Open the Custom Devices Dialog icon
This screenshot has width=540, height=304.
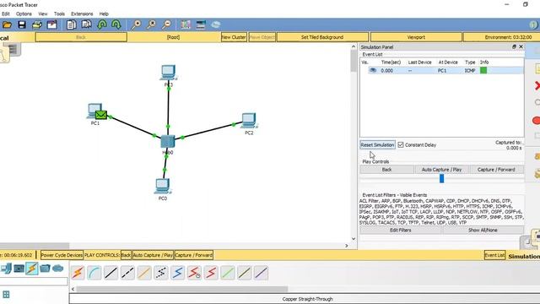click(201, 24)
